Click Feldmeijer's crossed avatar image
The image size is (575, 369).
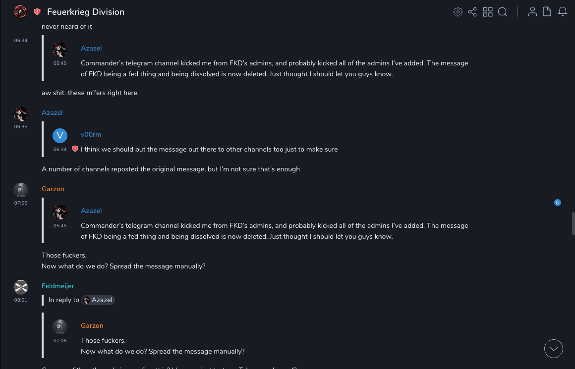pos(20,287)
